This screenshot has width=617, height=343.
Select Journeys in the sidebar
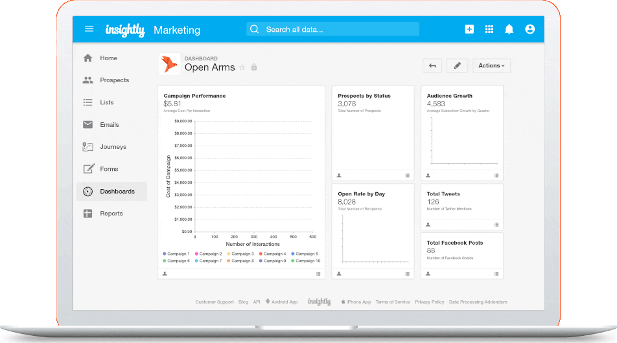pyautogui.click(x=113, y=147)
